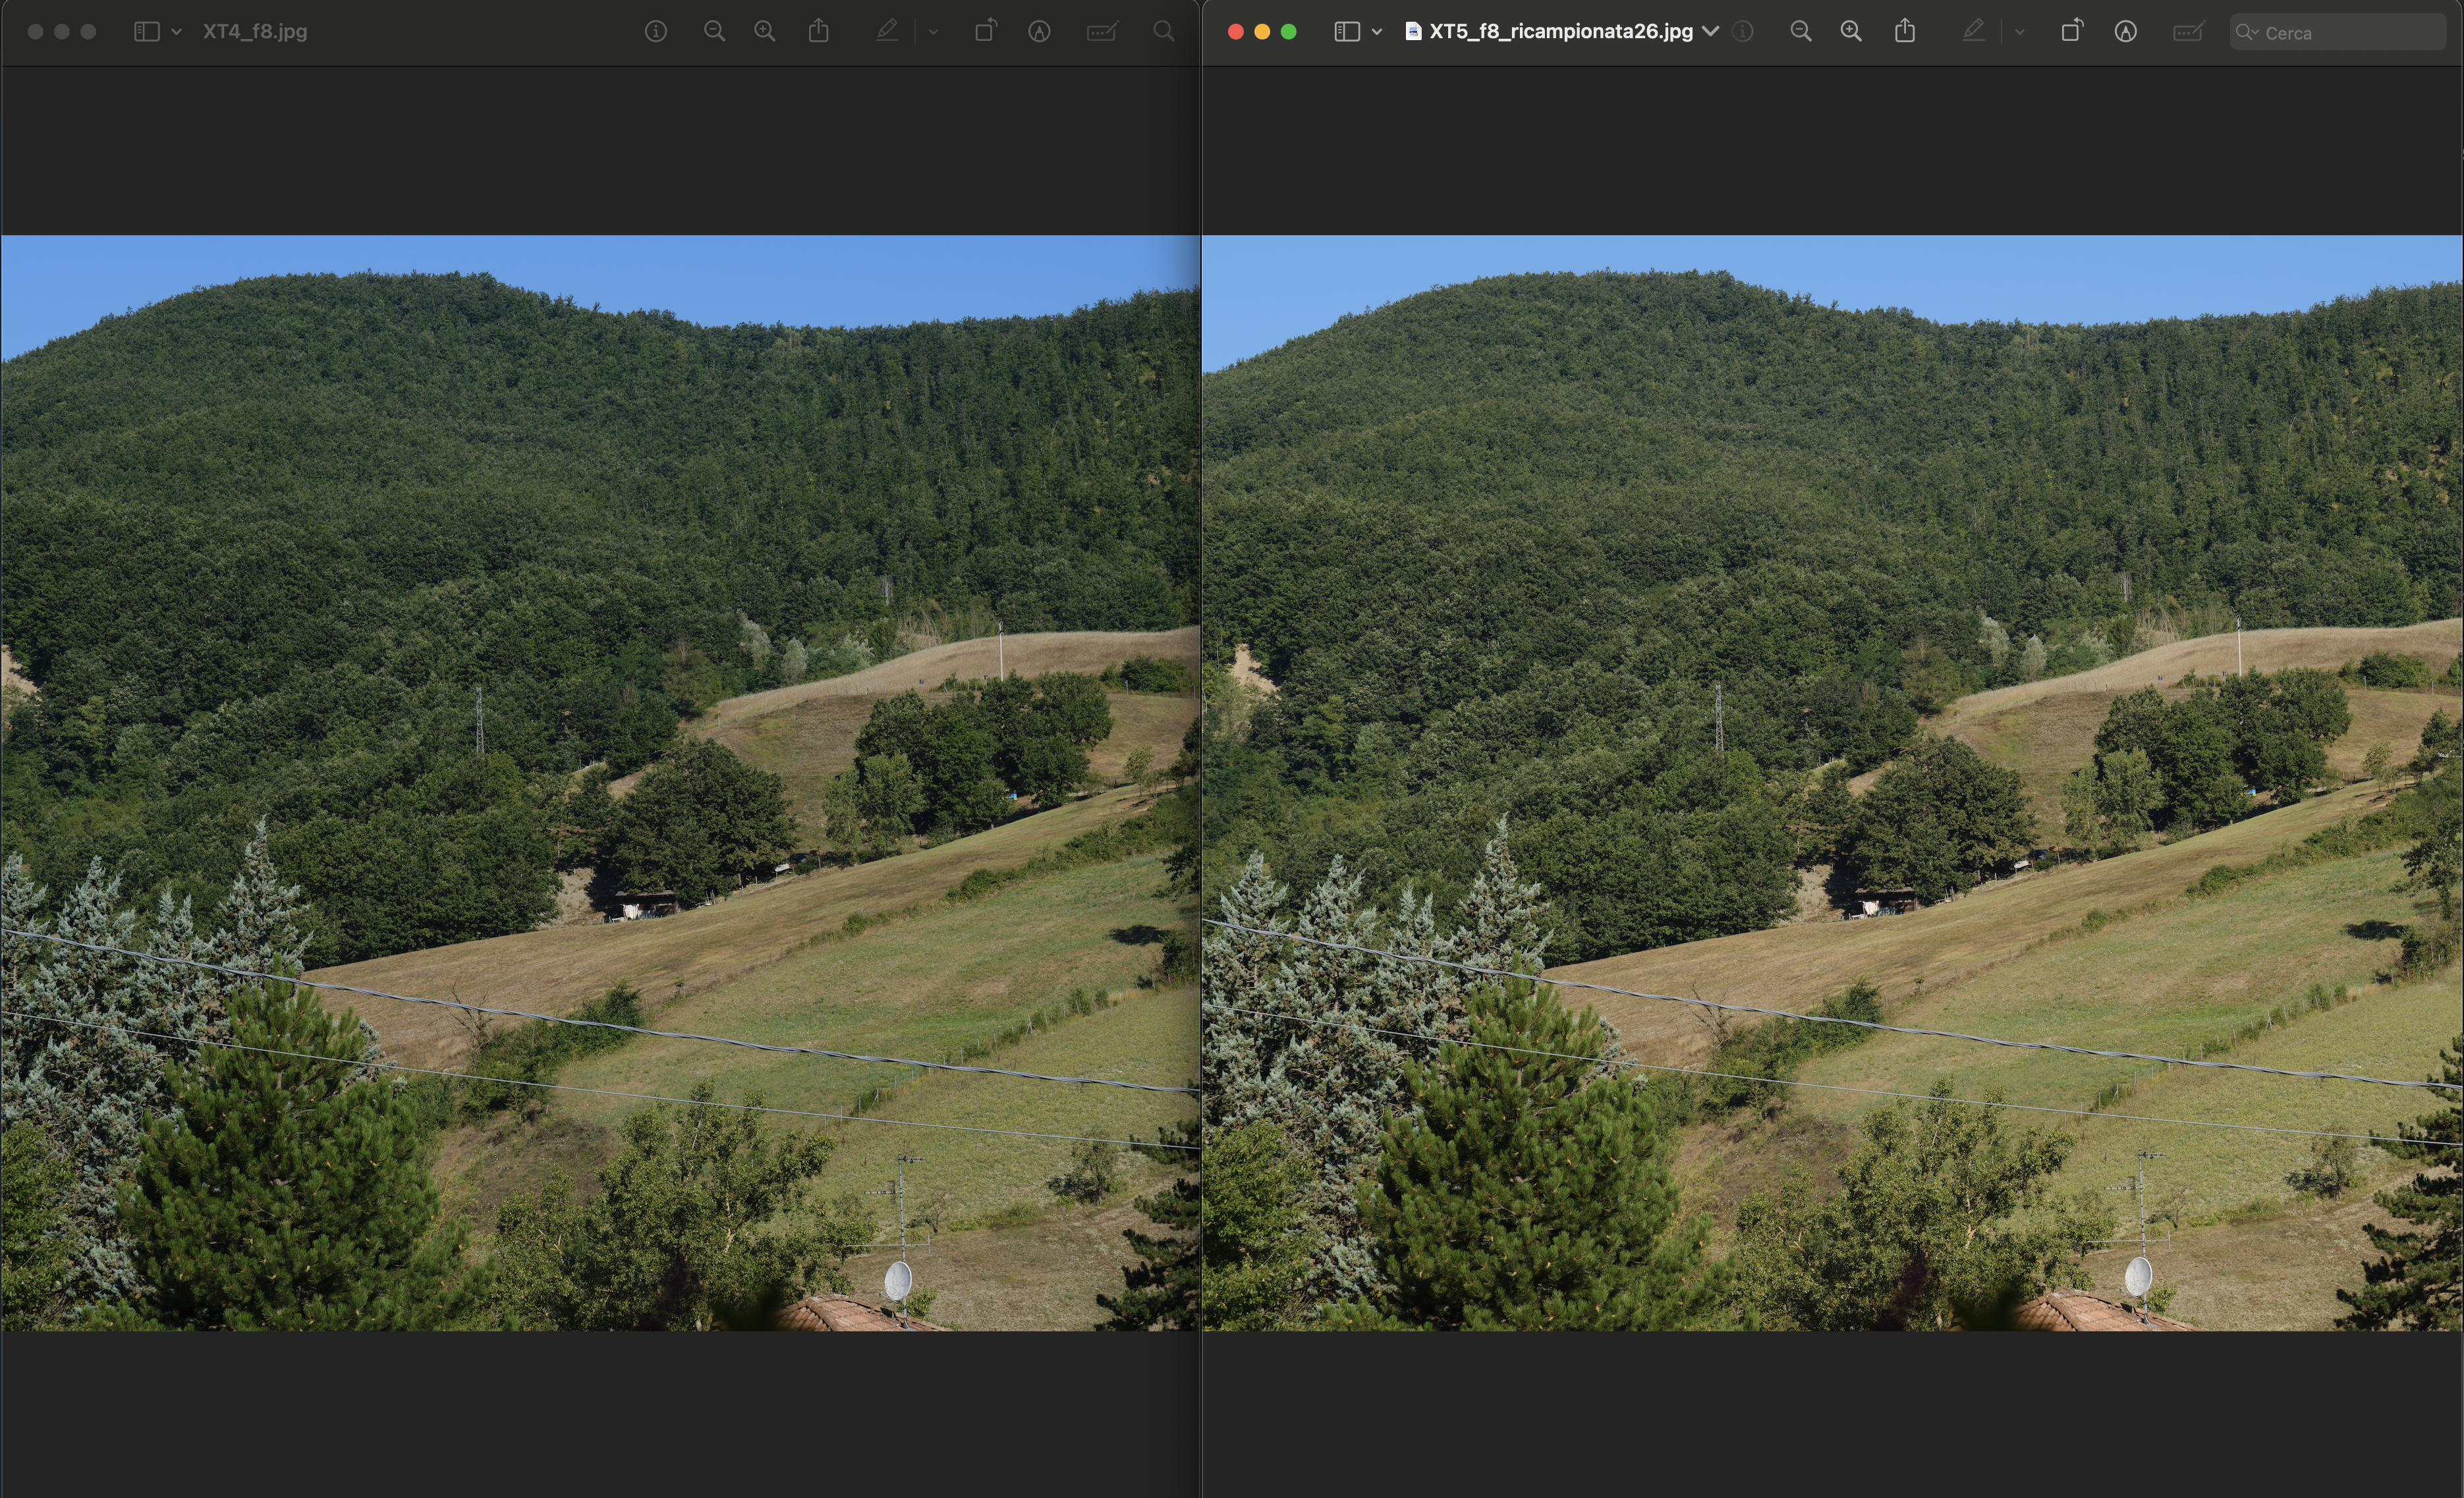
Task: Zoom out in the XT5_f8_ricampionata26.jpg window
Action: [x=1801, y=31]
